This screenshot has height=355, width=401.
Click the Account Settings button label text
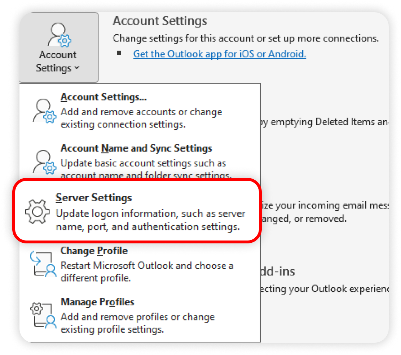pyautogui.click(x=58, y=61)
